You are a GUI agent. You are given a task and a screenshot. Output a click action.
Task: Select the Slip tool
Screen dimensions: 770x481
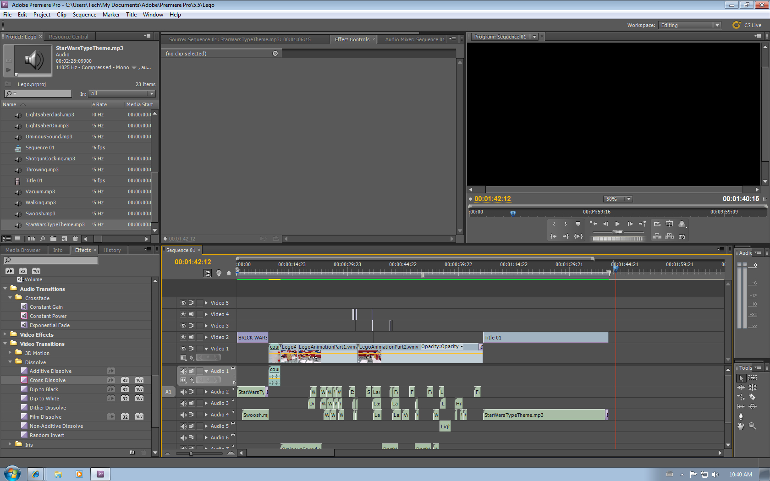click(x=741, y=407)
